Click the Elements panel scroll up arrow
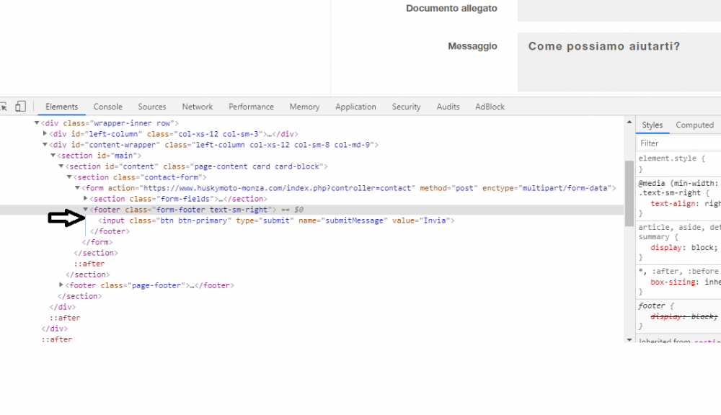This screenshot has width=721, height=415. [629, 122]
